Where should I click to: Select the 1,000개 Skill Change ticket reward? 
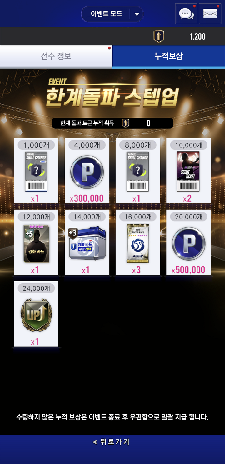[x=36, y=171]
